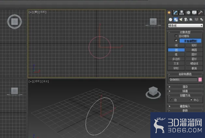205x138 pixels.
Task: Open the Motion panel tab
Action: 188,12
